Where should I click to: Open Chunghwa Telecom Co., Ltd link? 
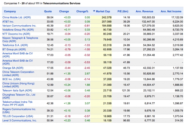(19, 96)
